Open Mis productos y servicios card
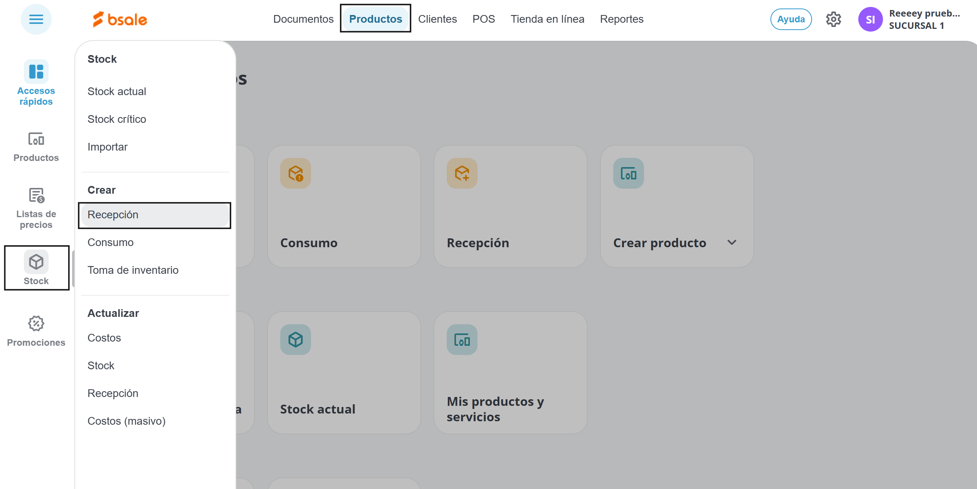 510,373
